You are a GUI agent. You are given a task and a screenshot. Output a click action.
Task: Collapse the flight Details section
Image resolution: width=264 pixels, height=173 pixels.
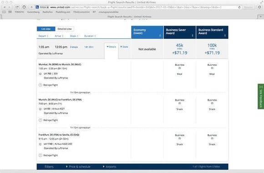(x=112, y=47)
